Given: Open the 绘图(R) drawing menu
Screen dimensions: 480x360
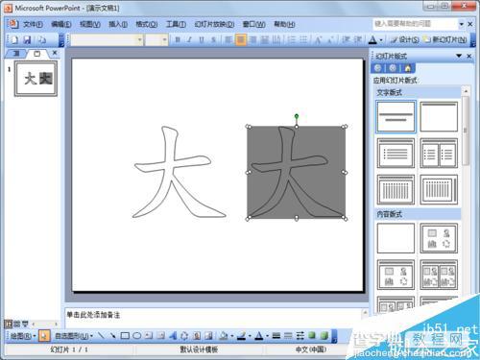Looking at the screenshot, I should (23, 336).
